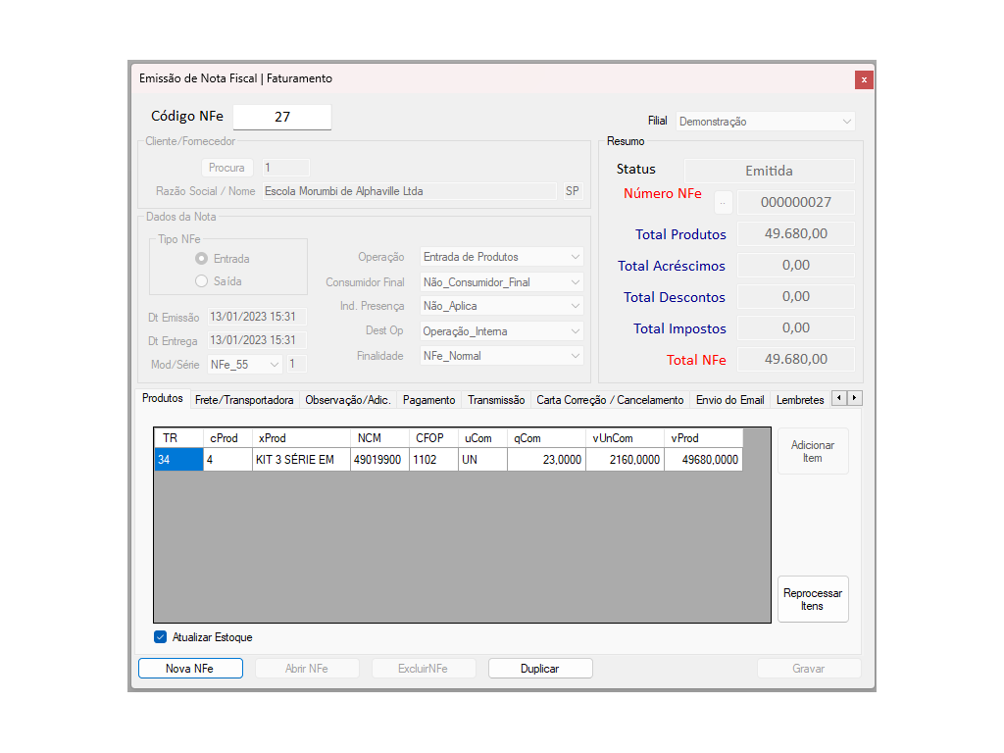Click the tab scroll left arrow

(x=839, y=398)
